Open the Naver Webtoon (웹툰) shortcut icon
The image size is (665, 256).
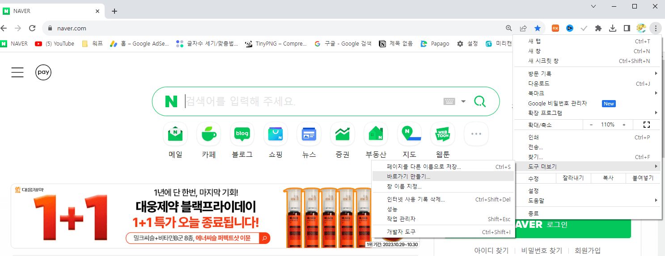pos(443,134)
